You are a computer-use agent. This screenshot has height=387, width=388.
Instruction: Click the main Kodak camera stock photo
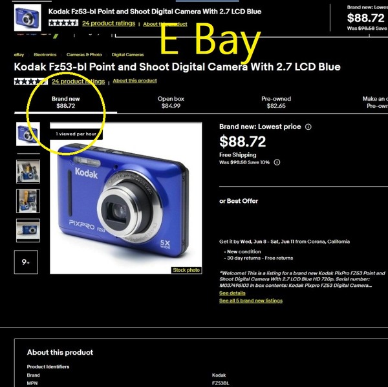[126, 198]
